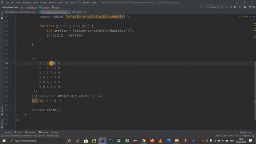Click the scanner.close() line
This screenshot has height=144, width=256.
point(47,110)
